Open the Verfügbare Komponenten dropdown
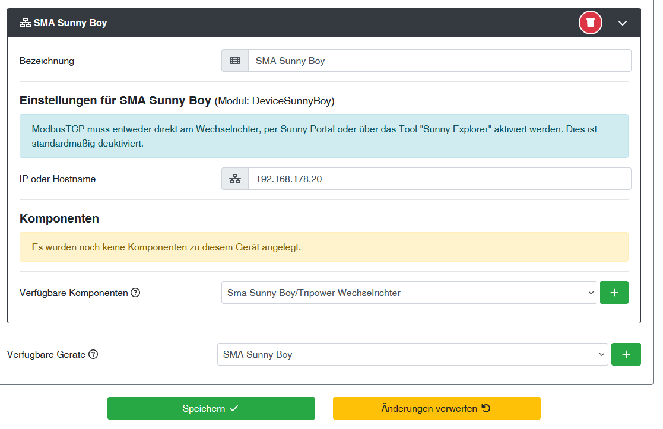 pyautogui.click(x=409, y=293)
